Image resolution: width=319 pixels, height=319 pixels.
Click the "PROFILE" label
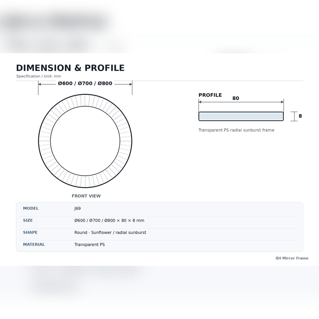210,95
